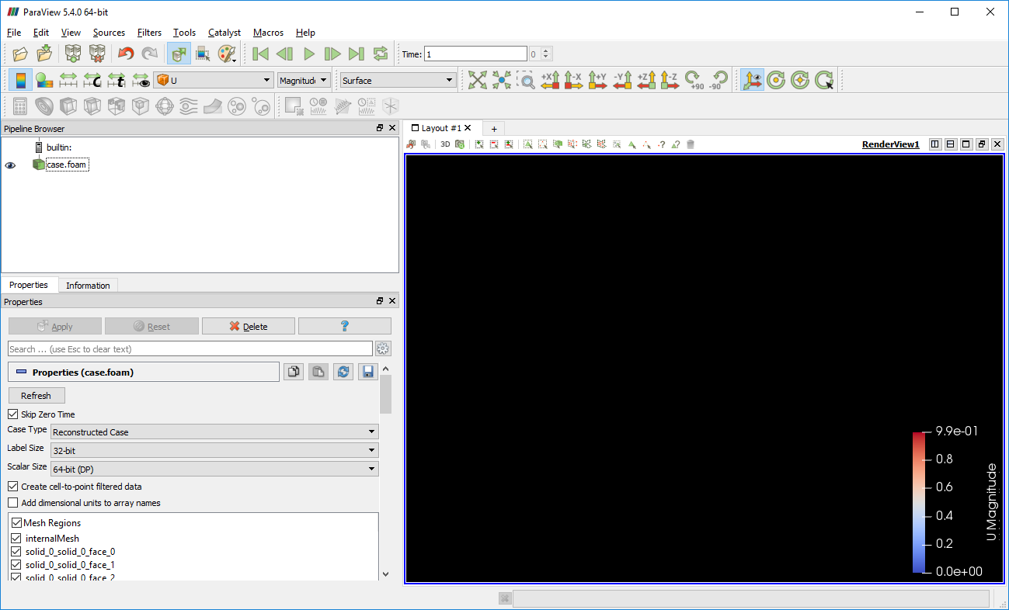Screen dimensions: 1009x610
Task: Open the Filters menu
Action: click(149, 33)
